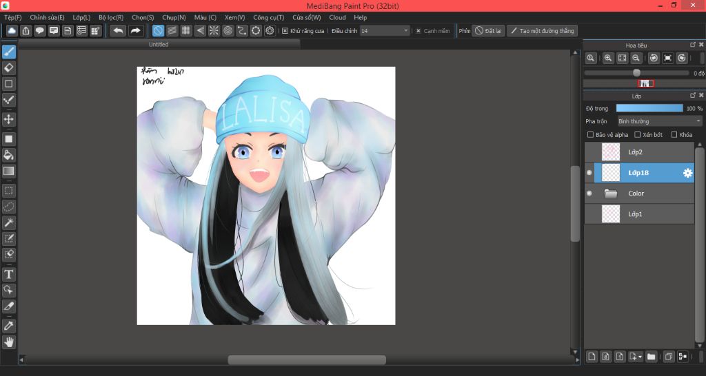The image size is (706, 376).
Task: Click Đặt lại reset button
Action: pyautogui.click(x=488, y=30)
